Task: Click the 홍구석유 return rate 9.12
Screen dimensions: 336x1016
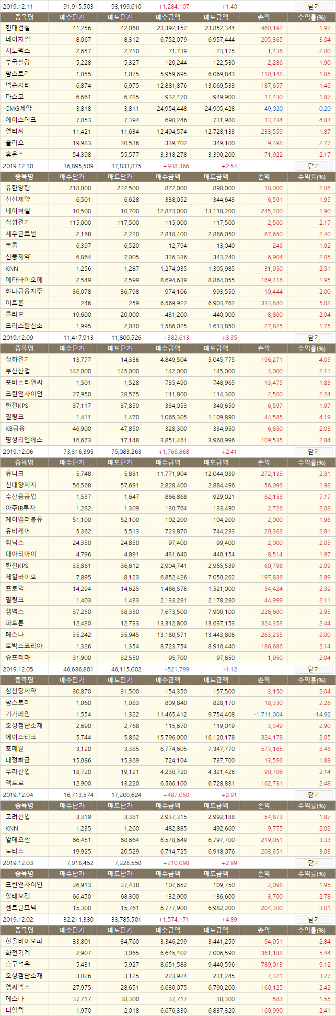Action: tap(325, 965)
